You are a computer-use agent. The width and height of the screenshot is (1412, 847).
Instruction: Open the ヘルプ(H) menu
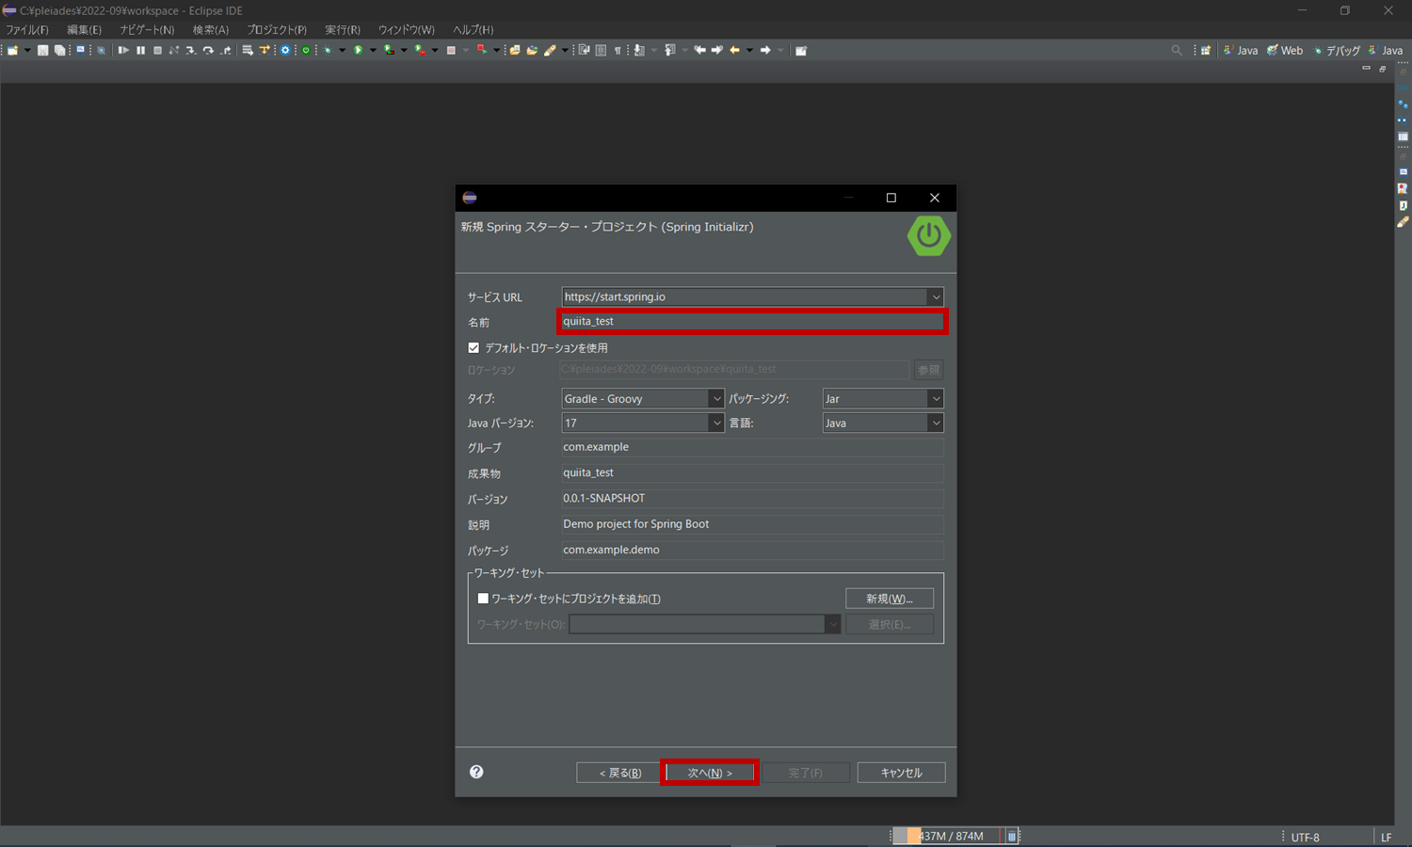473,29
